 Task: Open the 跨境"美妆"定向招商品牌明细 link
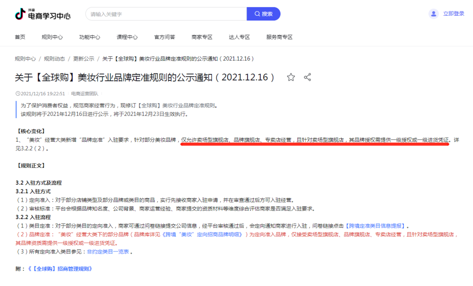[202, 234]
